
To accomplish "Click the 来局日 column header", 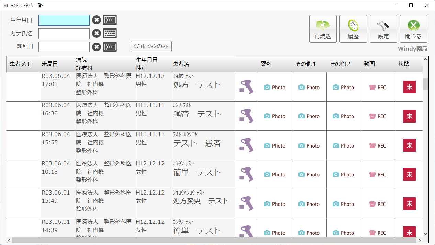I will pyautogui.click(x=50, y=64).
